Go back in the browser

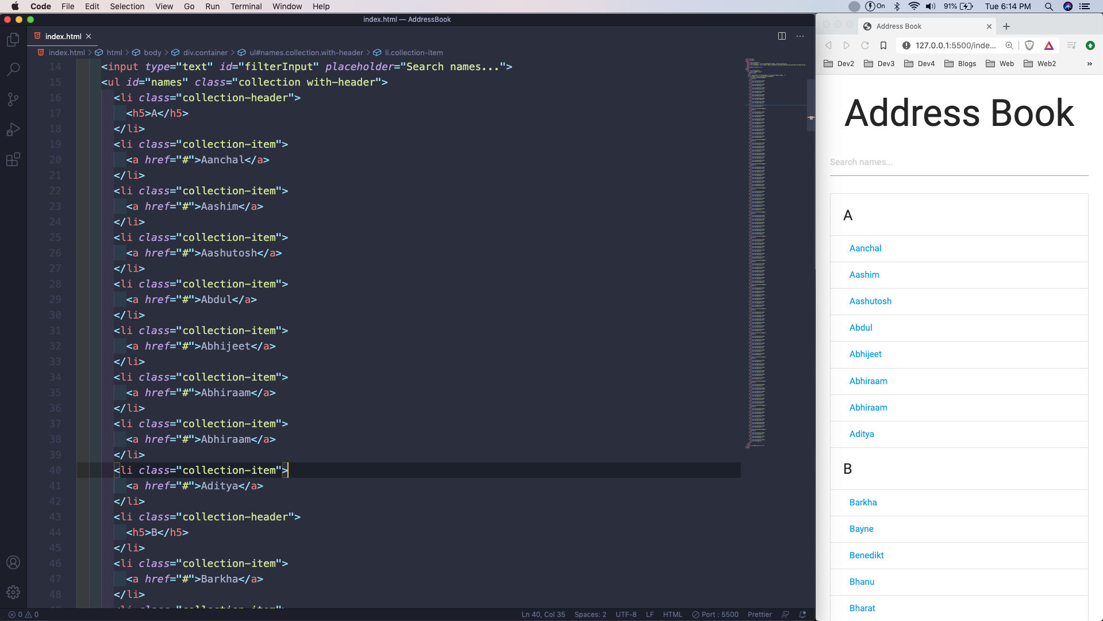828,45
